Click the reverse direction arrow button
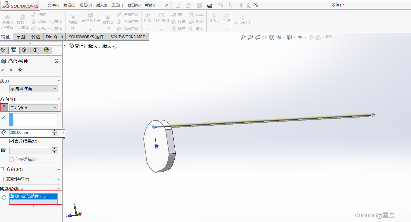 4,107
